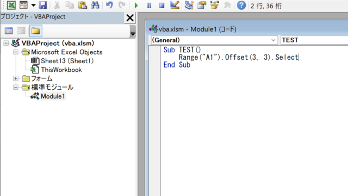Collapse the VBAProject (vba.xlsm) node
Screen dimensions: 348x196
coord(6,43)
